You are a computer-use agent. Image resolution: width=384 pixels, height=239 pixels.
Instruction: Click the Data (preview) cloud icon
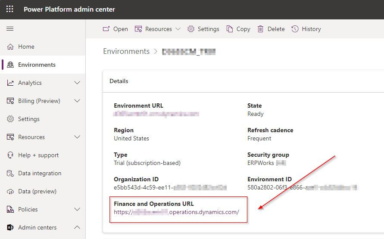tap(10, 191)
